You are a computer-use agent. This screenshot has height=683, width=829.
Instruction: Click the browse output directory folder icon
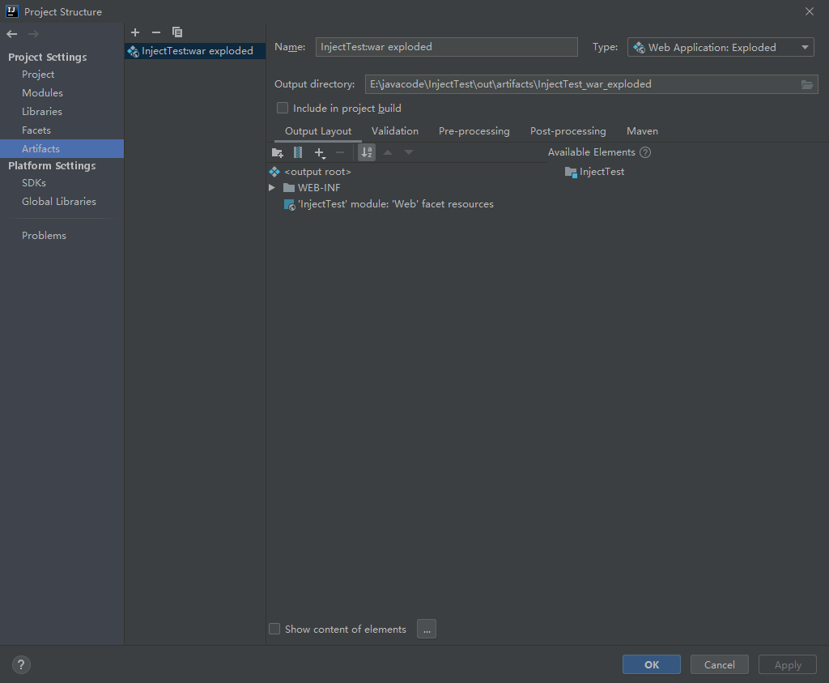[807, 84]
